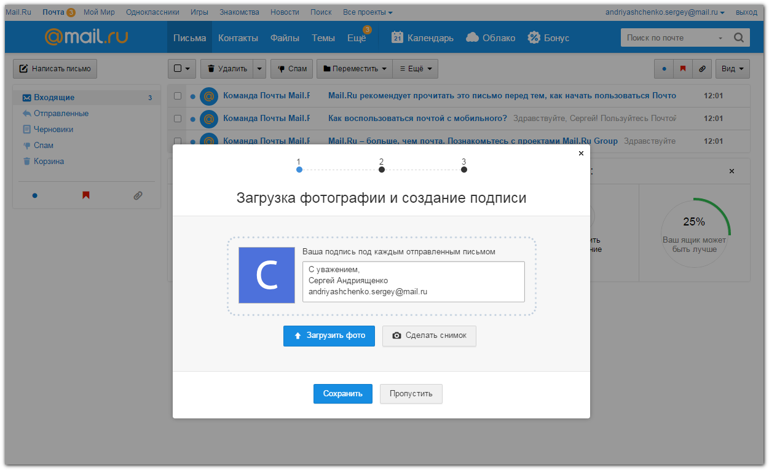Click the avatar letter C thumbnail
Screen dimensions: 769x470
coord(267,275)
